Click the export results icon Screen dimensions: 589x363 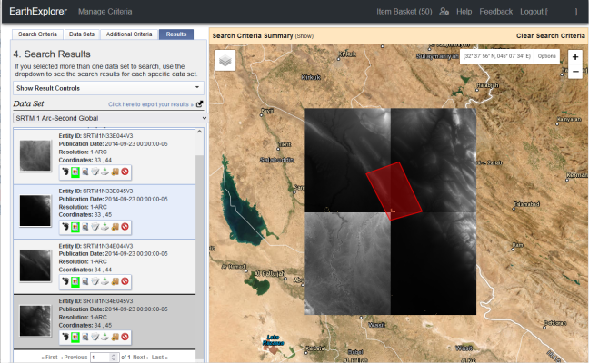point(199,104)
